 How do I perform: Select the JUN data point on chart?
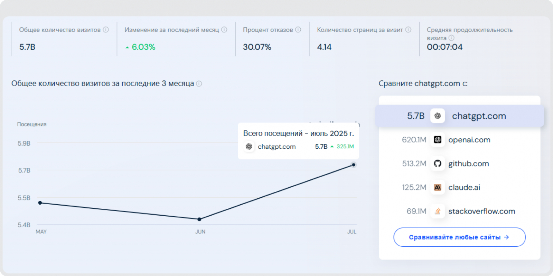pos(199,219)
